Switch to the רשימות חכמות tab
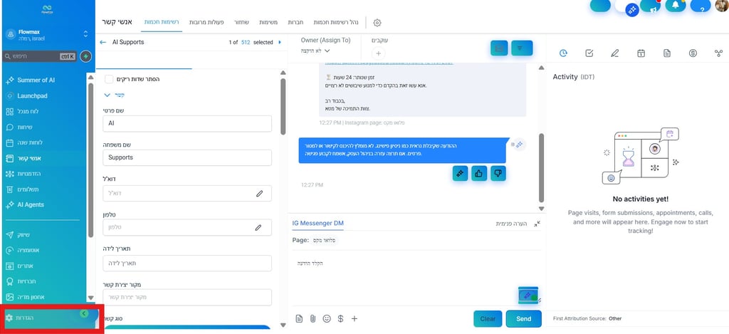The image size is (729, 334). (162, 22)
